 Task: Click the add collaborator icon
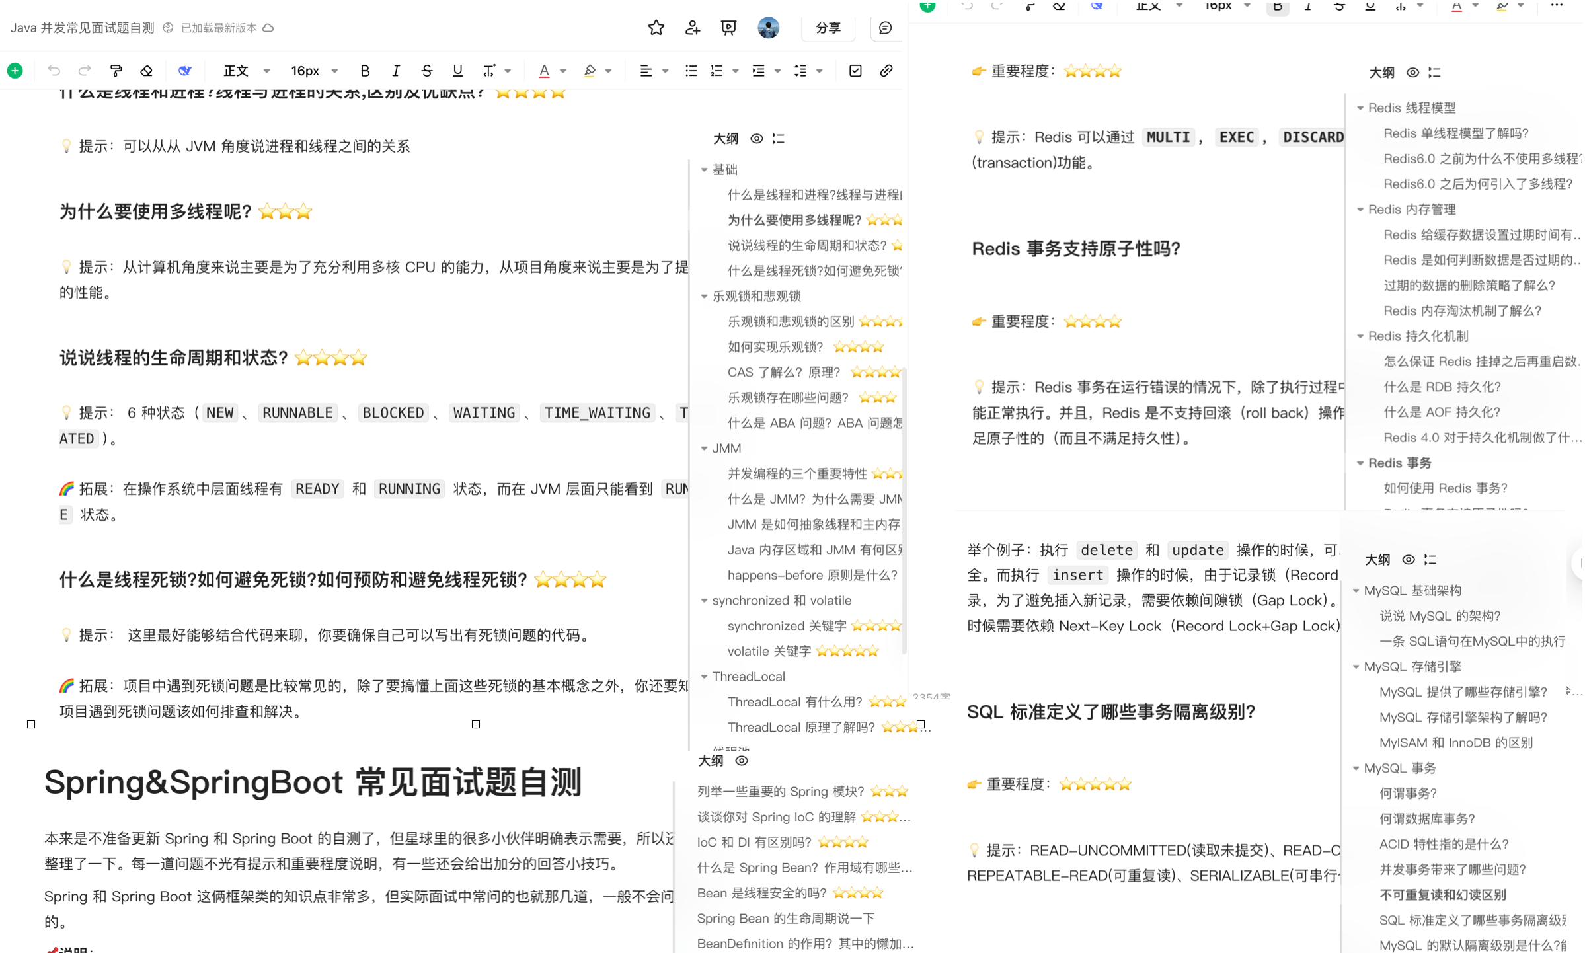pos(692,28)
